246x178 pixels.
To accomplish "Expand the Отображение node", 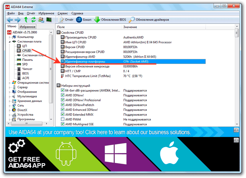I will click(x=9, y=92).
